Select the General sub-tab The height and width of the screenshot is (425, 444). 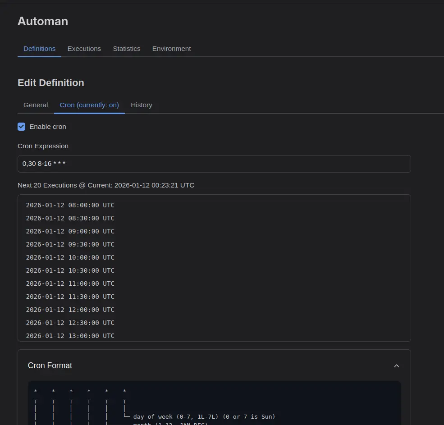[36, 105]
